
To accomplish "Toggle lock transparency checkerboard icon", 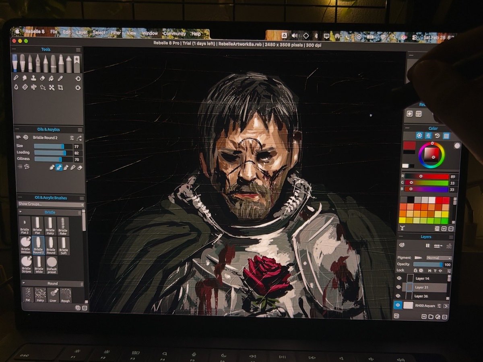I will [421, 271].
